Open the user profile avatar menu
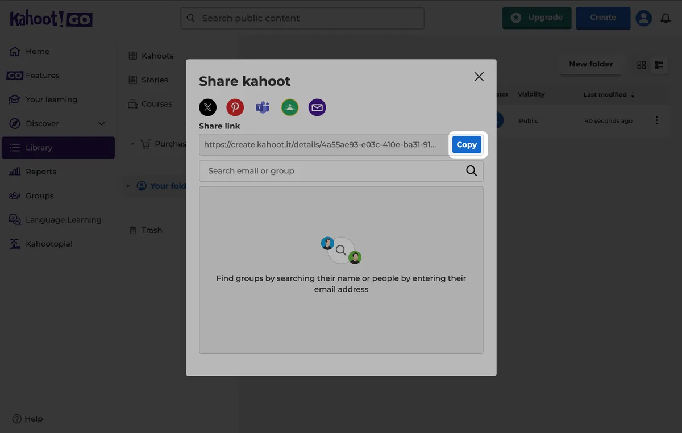 (x=643, y=18)
